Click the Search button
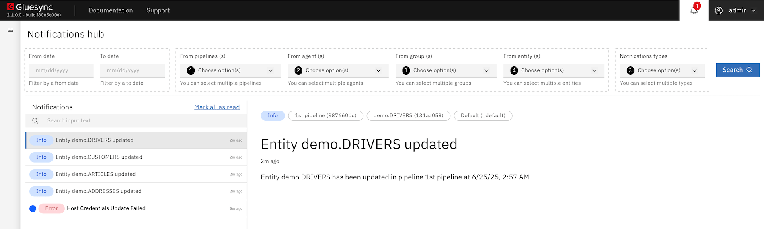This screenshot has width=764, height=229. point(738,70)
